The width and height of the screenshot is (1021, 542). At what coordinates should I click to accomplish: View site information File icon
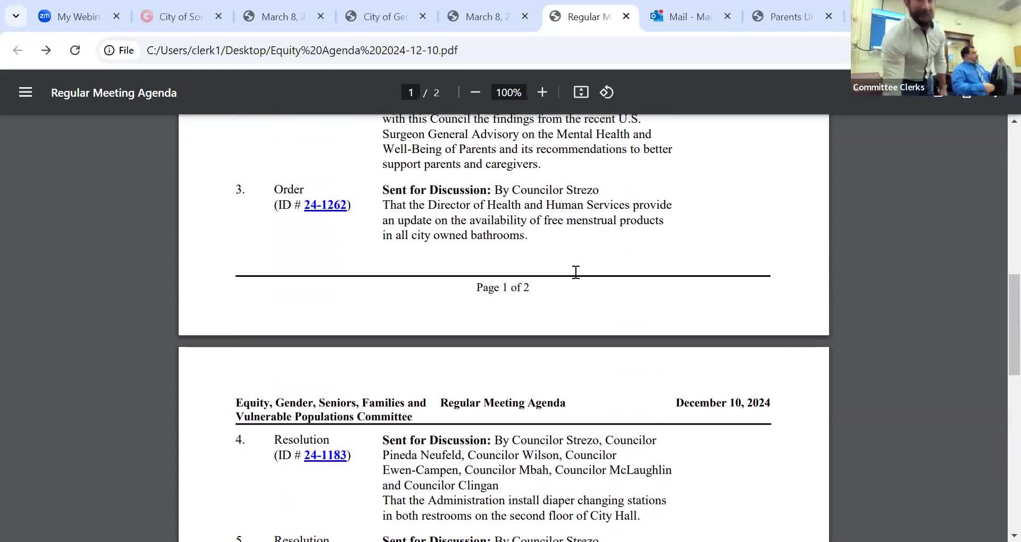click(119, 50)
